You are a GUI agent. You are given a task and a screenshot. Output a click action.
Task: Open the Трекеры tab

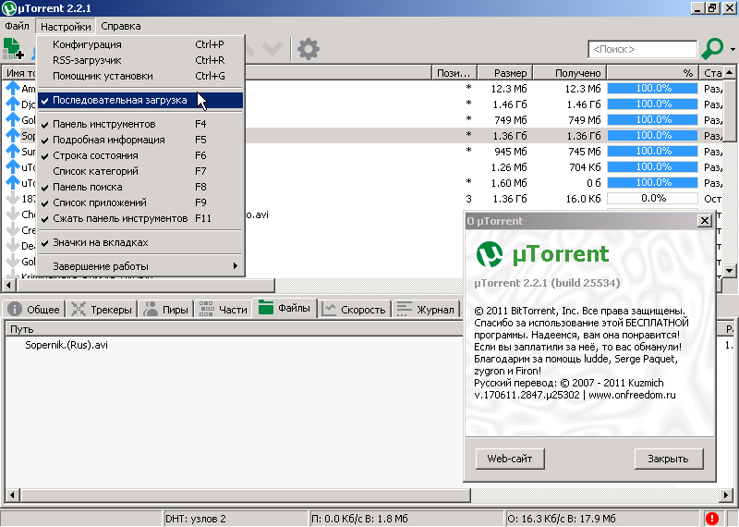pyautogui.click(x=101, y=309)
